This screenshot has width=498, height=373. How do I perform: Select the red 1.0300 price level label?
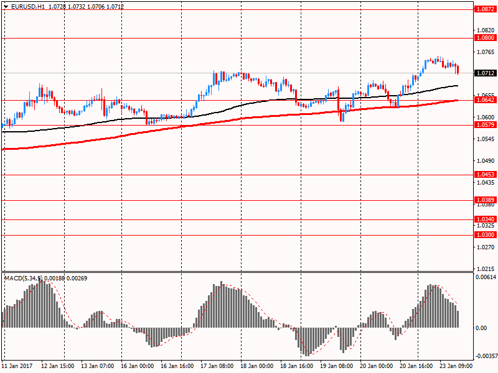pos(485,235)
